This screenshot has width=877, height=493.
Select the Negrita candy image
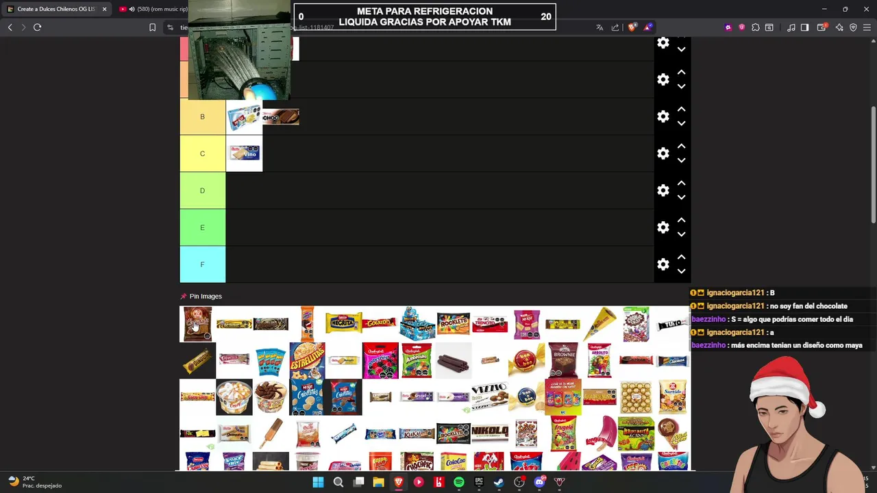pos(344,323)
